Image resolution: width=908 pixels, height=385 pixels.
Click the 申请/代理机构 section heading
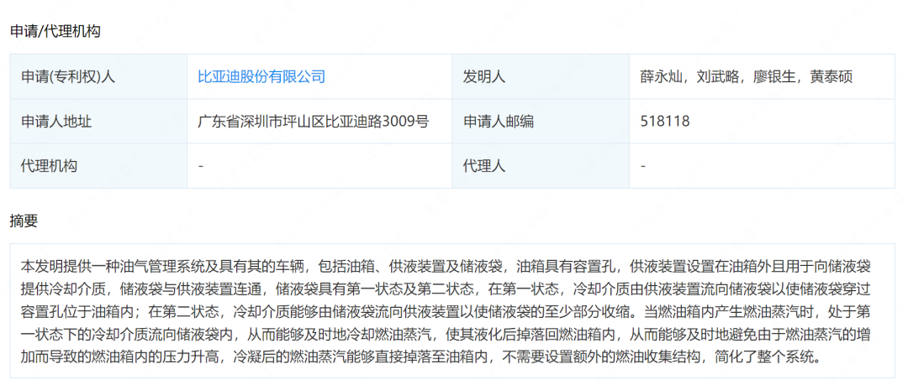(x=55, y=31)
